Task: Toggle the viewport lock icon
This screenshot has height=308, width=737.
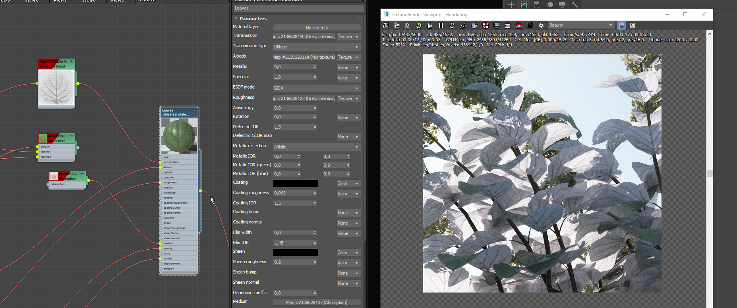Action: (430, 25)
